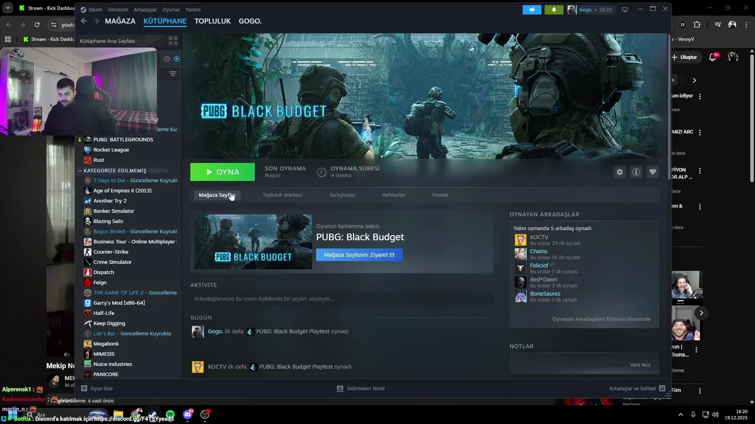The width and height of the screenshot is (755, 424).
Task: Open library advanced filter options icon
Action: point(173,74)
